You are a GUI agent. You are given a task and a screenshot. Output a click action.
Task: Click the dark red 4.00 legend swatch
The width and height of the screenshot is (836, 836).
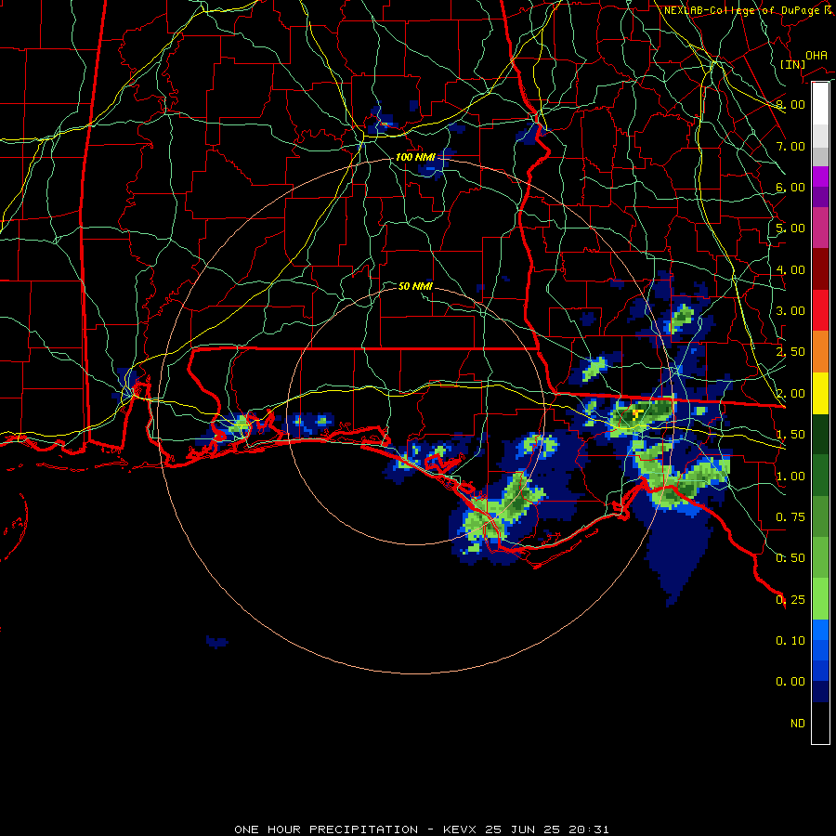[820, 269]
